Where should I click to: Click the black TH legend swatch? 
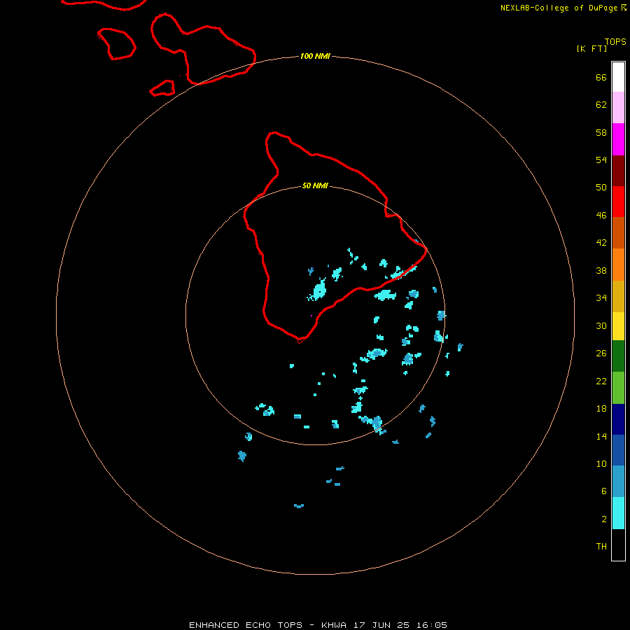click(x=618, y=545)
